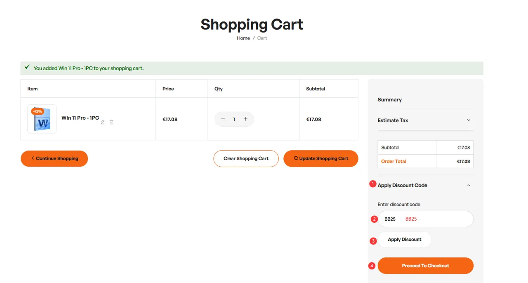Click Proceed To Checkout
This screenshot has width=528, height=283.
tap(426, 266)
